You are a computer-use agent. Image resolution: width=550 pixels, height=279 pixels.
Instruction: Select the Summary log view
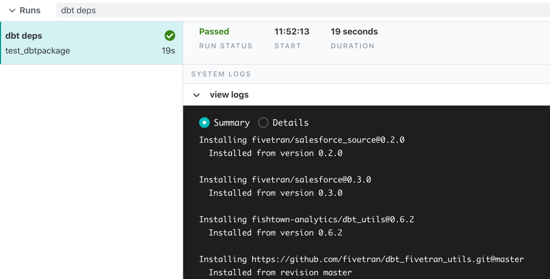pos(204,122)
